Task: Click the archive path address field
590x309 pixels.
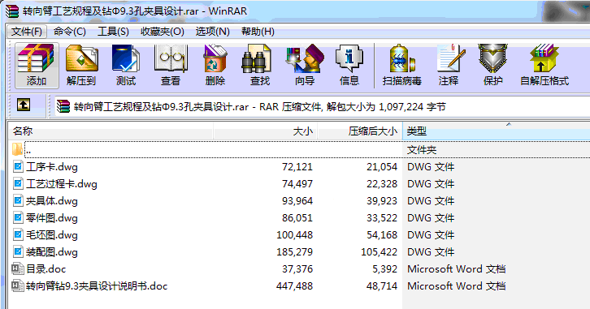Action: click(x=322, y=107)
